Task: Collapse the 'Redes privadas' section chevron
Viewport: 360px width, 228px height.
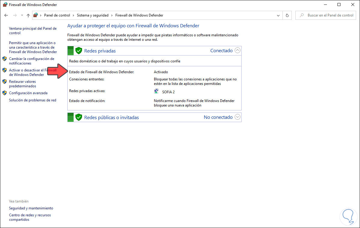Action: click(238, 50)
